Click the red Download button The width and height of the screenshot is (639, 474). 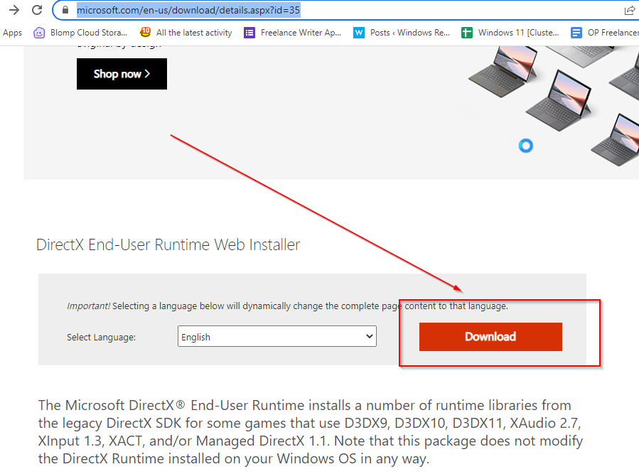[490, 337]
